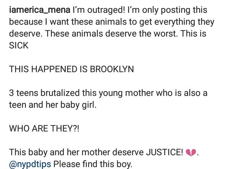Click the text "teen and her baby girl."
The height and width of the screenshot is (169, 231).
(x=53, y=105)
